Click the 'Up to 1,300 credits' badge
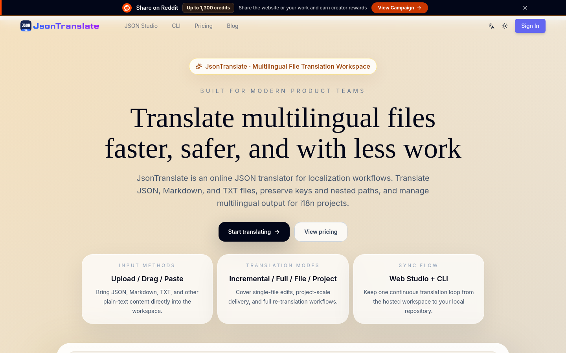 coord(208,8)
